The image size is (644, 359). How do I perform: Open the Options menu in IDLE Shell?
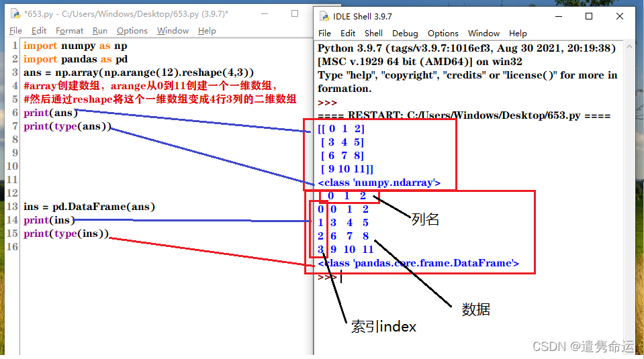(x=443, y=34)
